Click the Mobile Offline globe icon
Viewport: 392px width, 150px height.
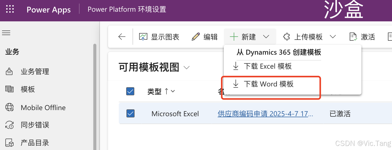tap(9, 107)
